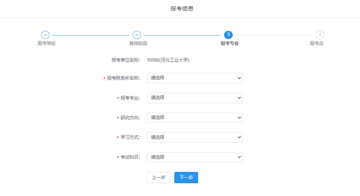This screenshot has height=196, width=360.
Task: Click the 报考专业 step label under circle 3
Action: [x=229, y=43]
